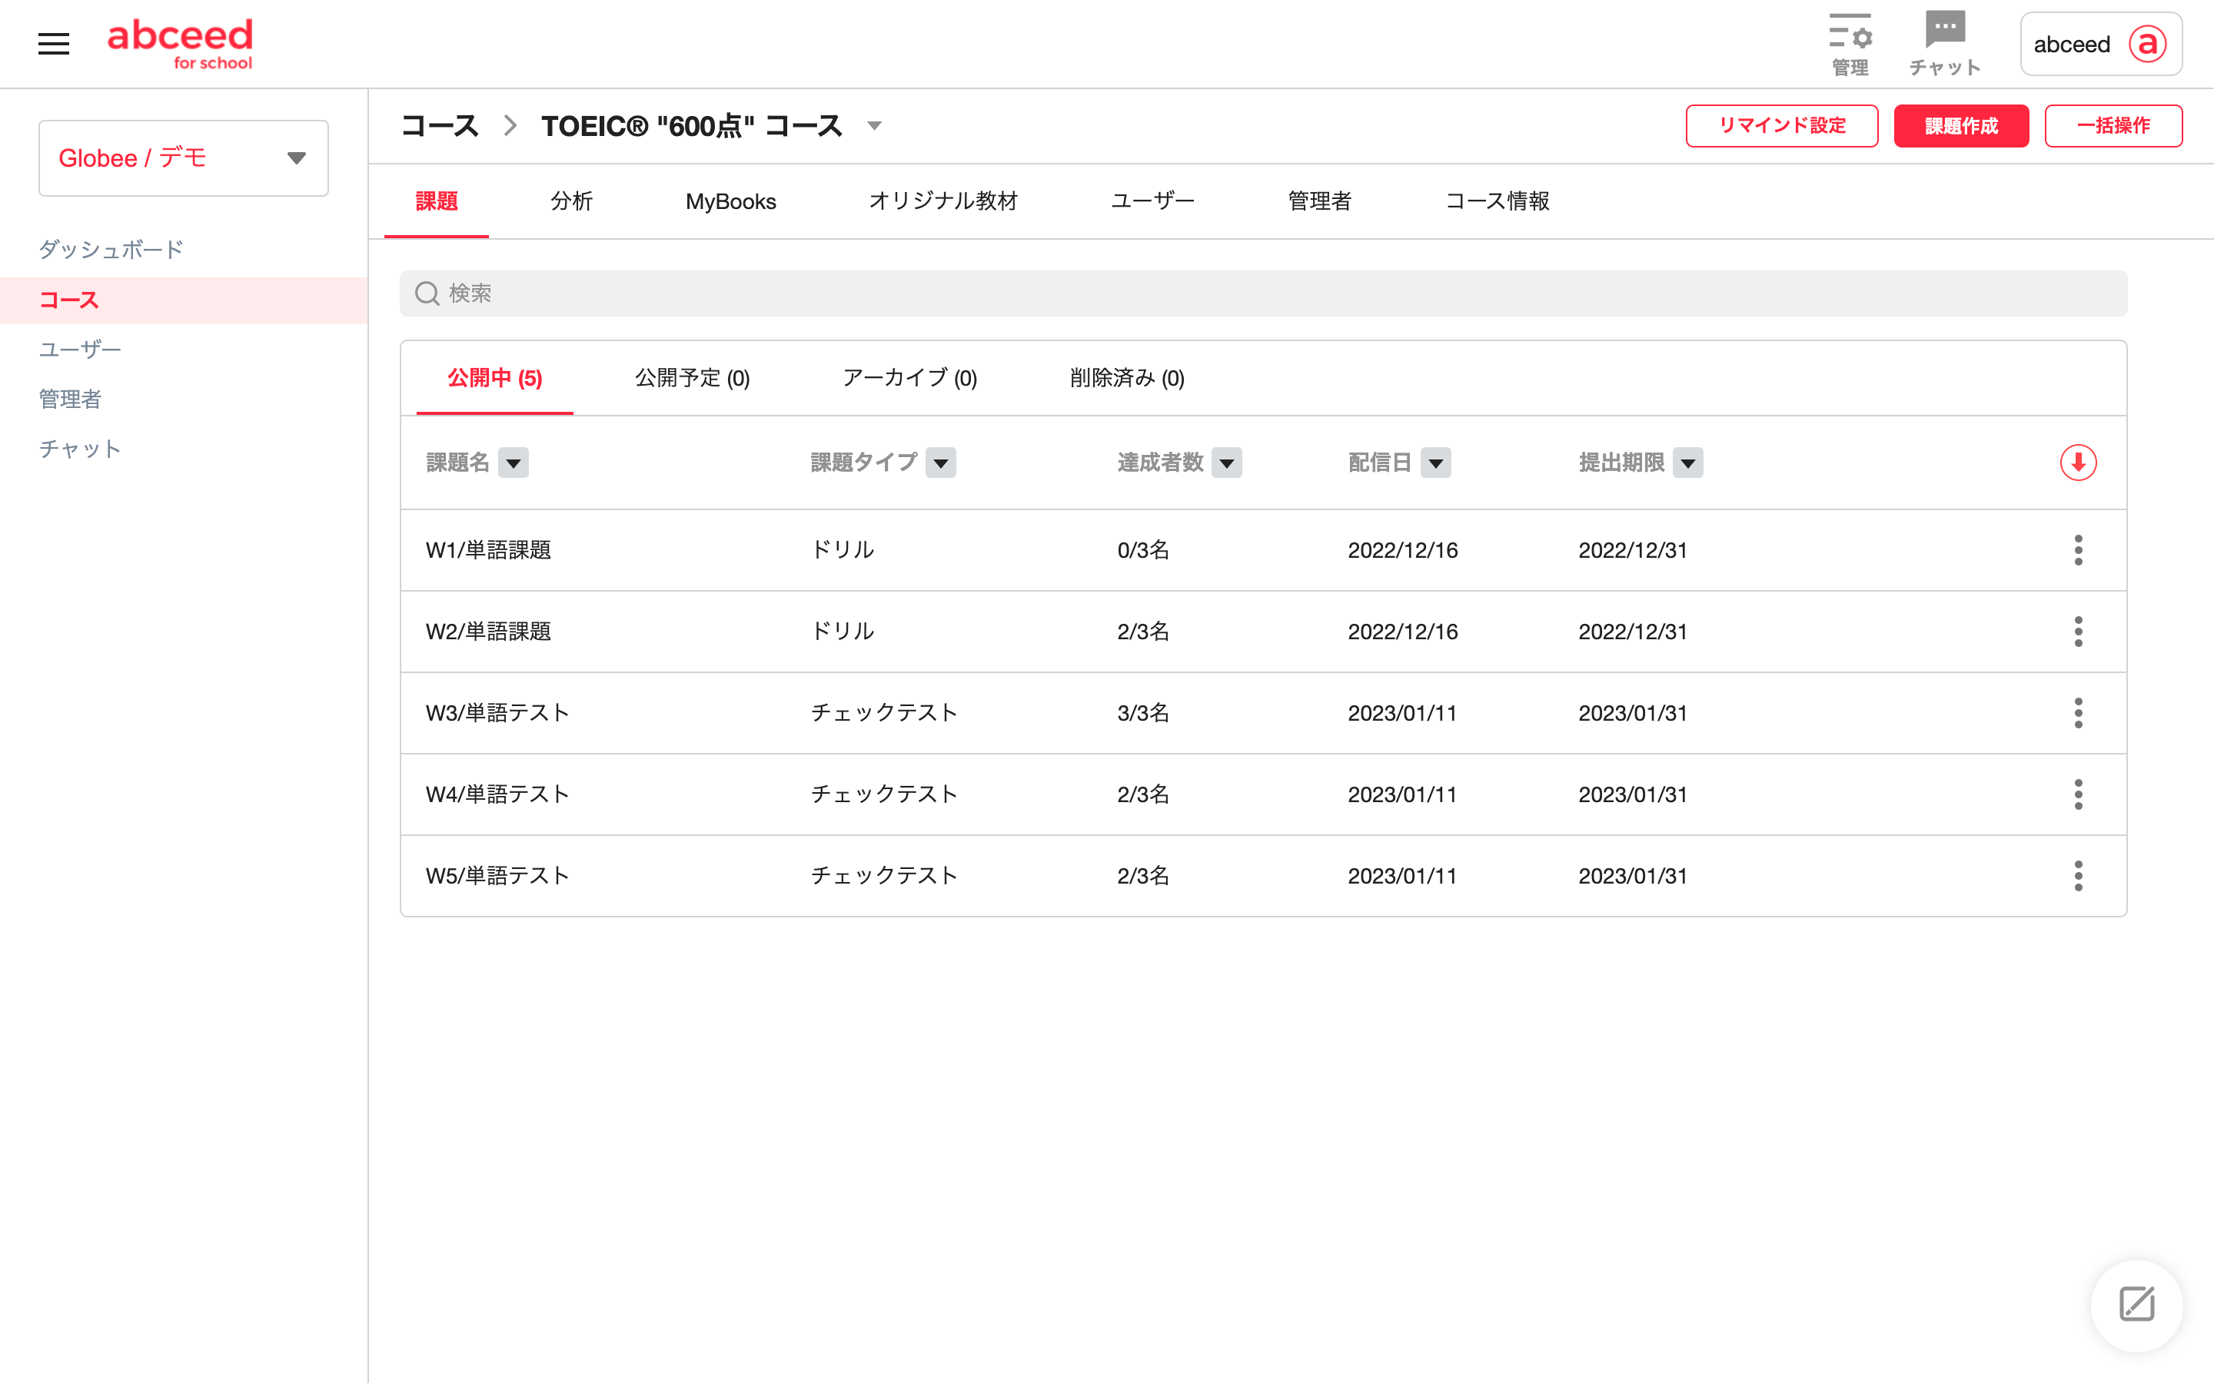
Task: Open the 課題タイプ column filter dropdown
Action: tap(940, 463)
